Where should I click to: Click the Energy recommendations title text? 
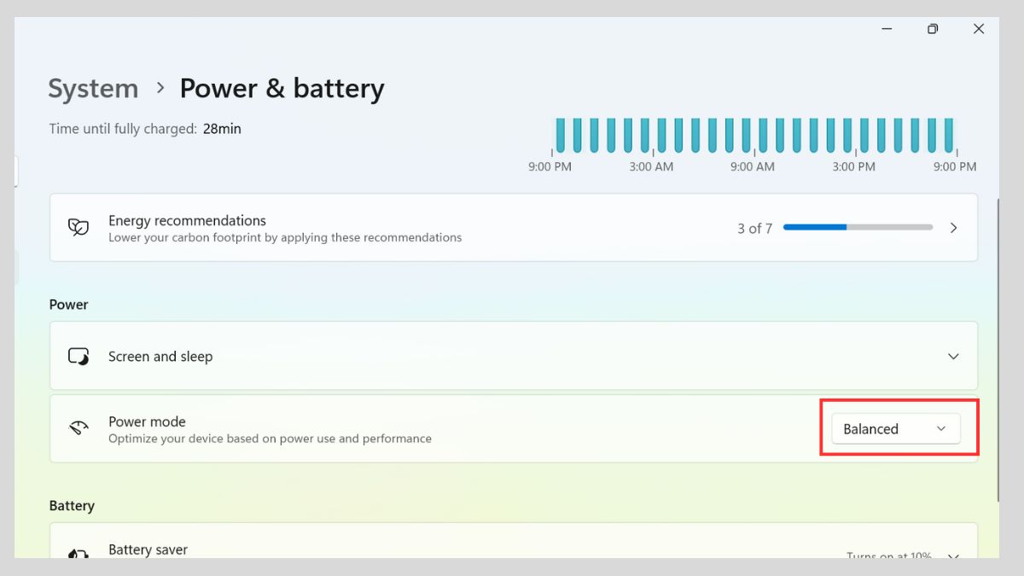coord(187,220)
